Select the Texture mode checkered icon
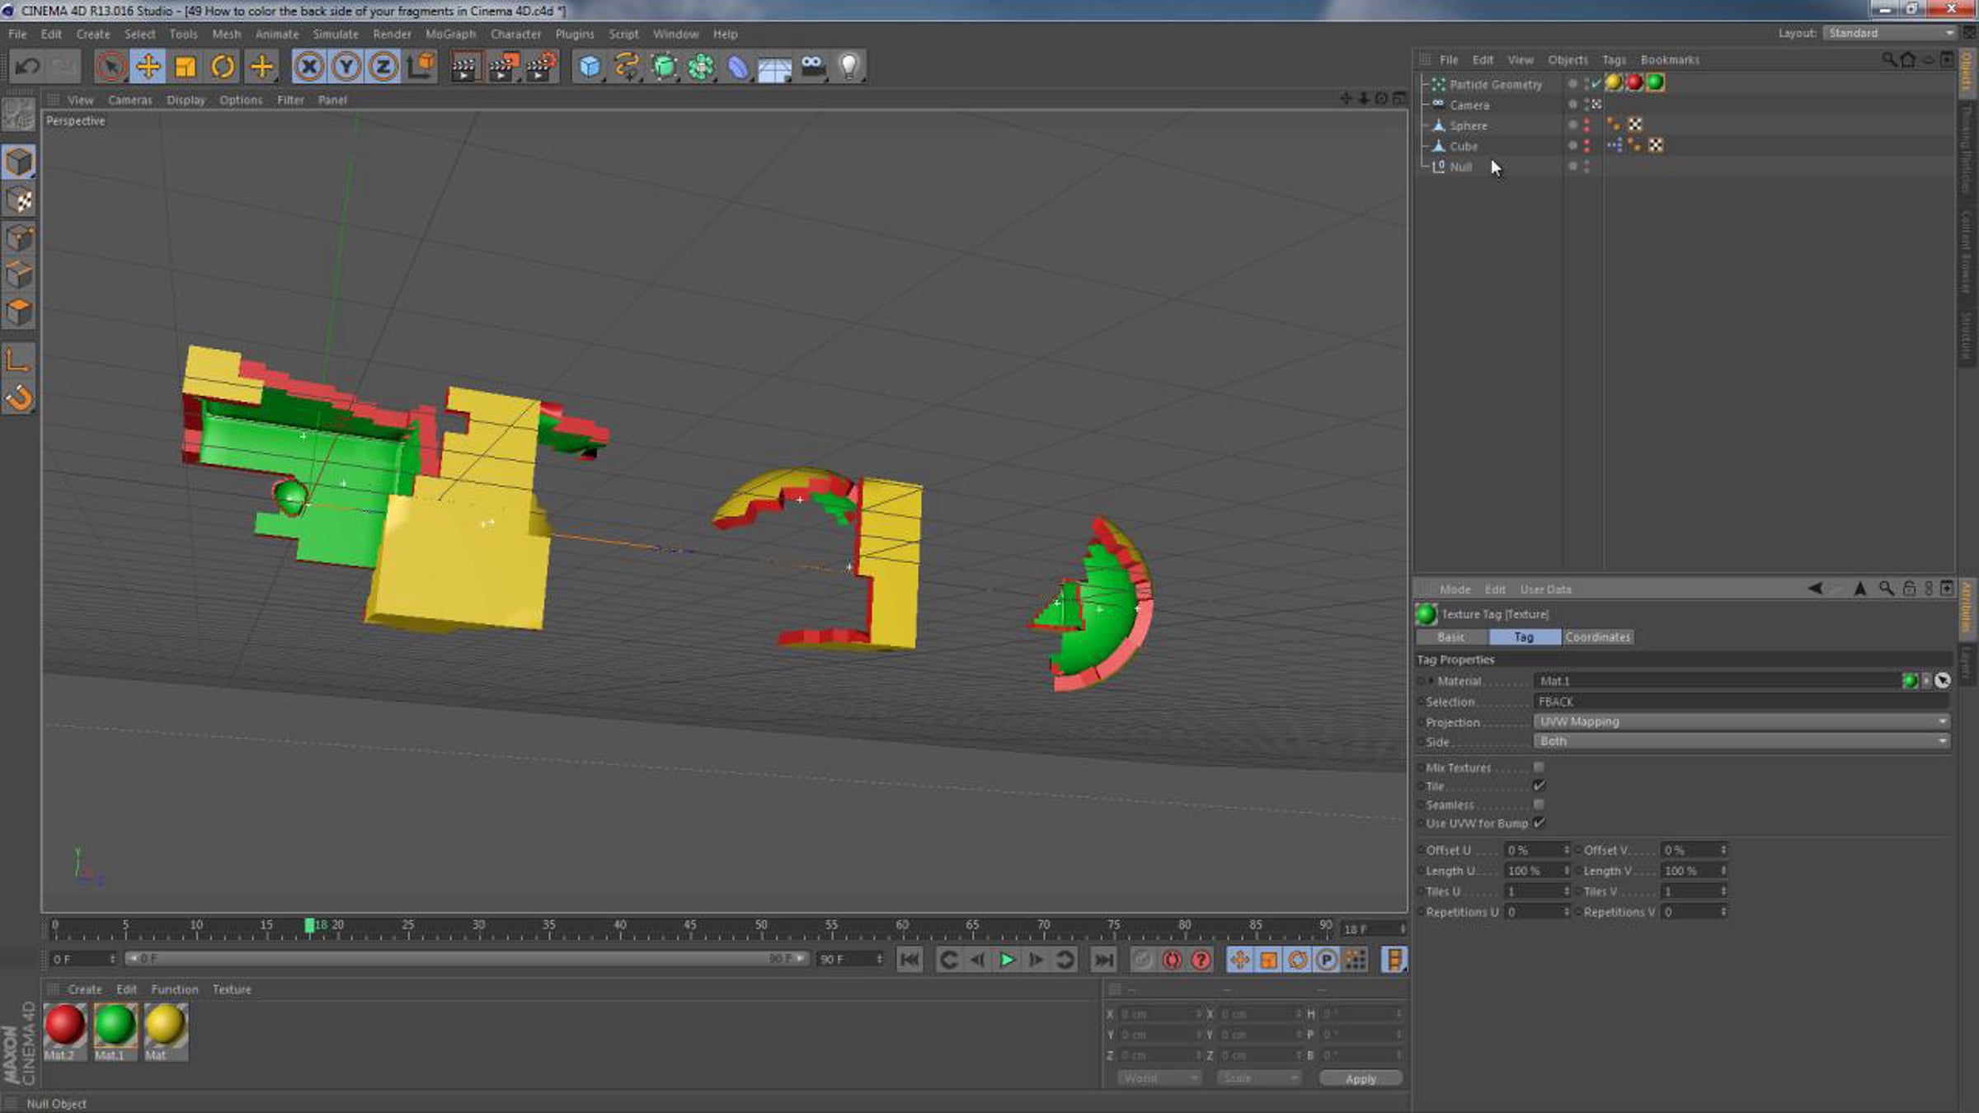The image size is (1979, 1113). pos(19,200)
